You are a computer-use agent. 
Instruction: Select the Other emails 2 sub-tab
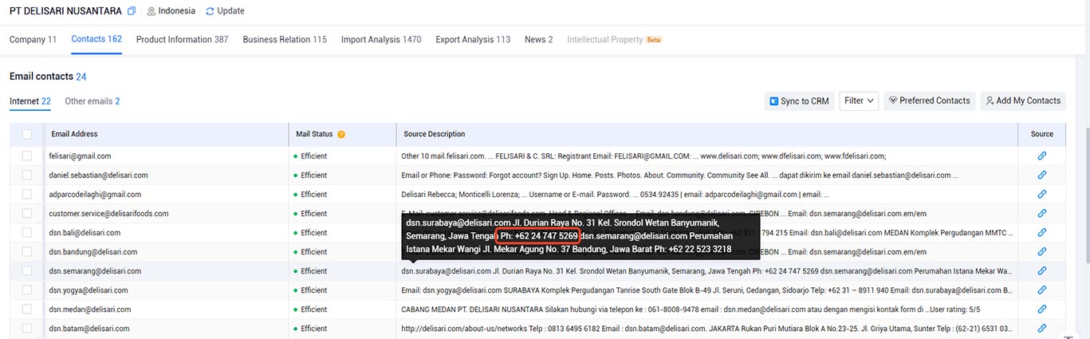point(92,101)
